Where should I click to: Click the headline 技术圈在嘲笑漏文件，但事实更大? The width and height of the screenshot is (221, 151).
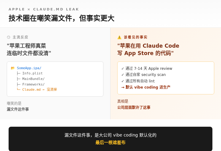61,18
